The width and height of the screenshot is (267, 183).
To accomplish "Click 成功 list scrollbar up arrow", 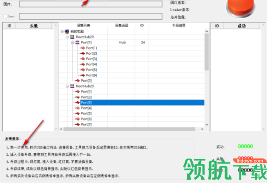I will tap(263, 25).
